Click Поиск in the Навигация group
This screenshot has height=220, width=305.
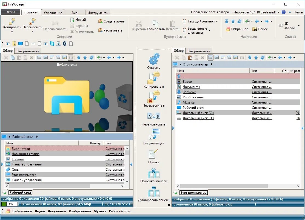click(x=260, y=29)
